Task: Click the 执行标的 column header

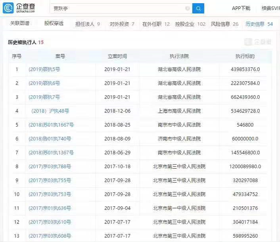Action: (245, 56)
